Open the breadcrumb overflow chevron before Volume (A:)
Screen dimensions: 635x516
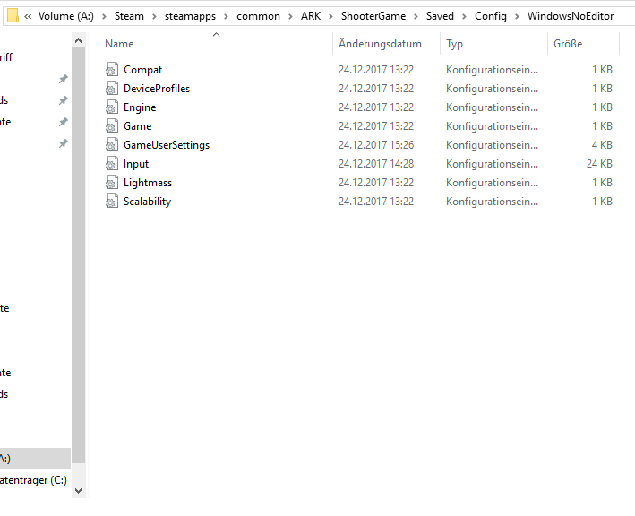coord(28,16)
